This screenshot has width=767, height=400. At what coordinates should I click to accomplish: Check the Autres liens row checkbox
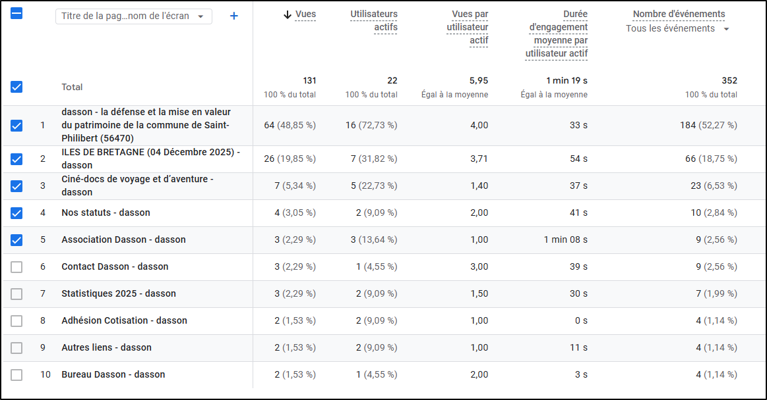point(16,347)
